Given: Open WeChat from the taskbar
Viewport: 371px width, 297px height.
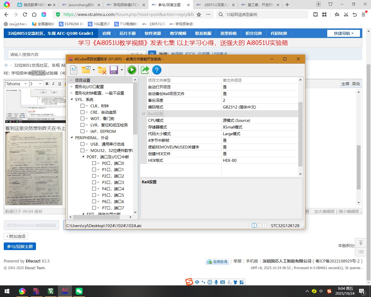Looking at the screenshot, I should click(79, 291).
